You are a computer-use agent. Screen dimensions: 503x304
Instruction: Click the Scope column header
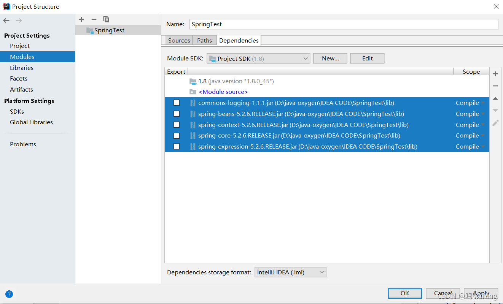pyautogui.click(x=471, y=71)
